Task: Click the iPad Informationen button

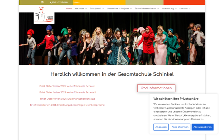Action: pyautogui.click(x=156, y=88)
